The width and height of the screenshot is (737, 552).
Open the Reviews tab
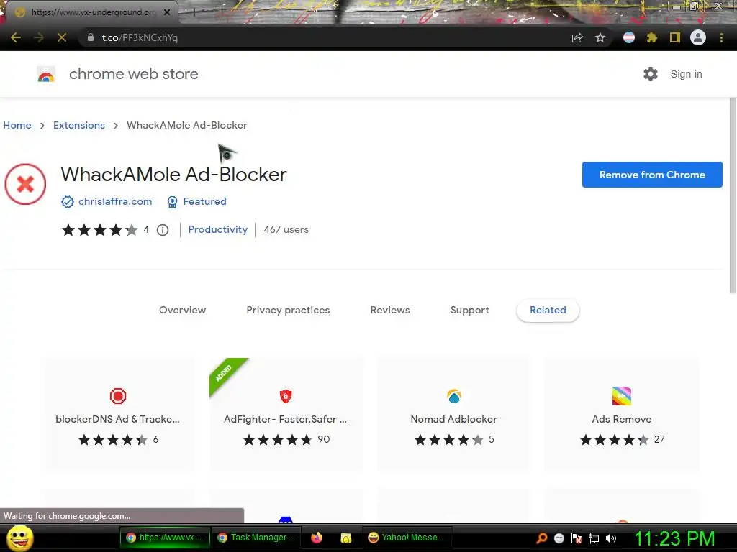coord(390,310)
